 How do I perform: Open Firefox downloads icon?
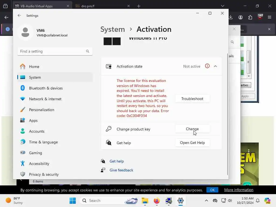231,17
